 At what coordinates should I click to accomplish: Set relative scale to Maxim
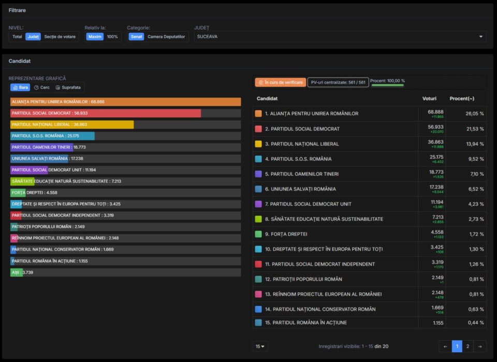tap(95, 37)
